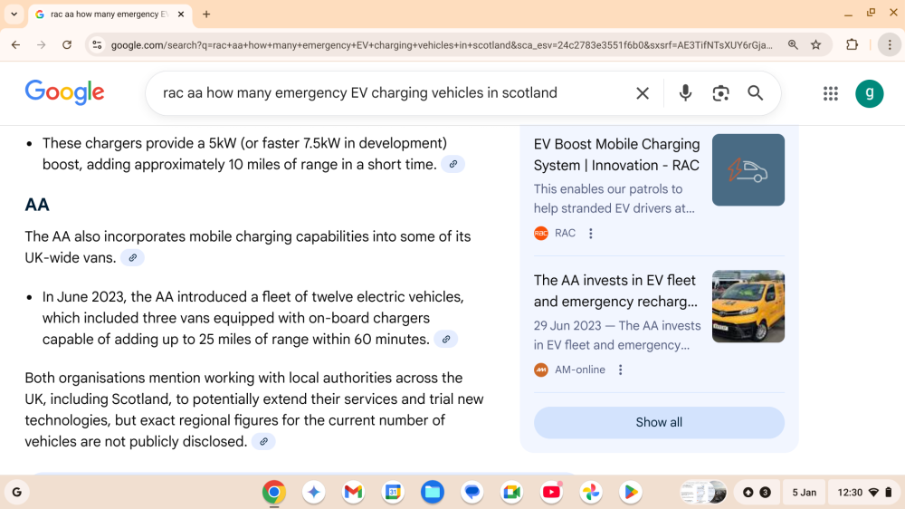The height and width of the screenshot is (509, 905).
Task: Open YouTube from the shelf
Action: point(551,493)
